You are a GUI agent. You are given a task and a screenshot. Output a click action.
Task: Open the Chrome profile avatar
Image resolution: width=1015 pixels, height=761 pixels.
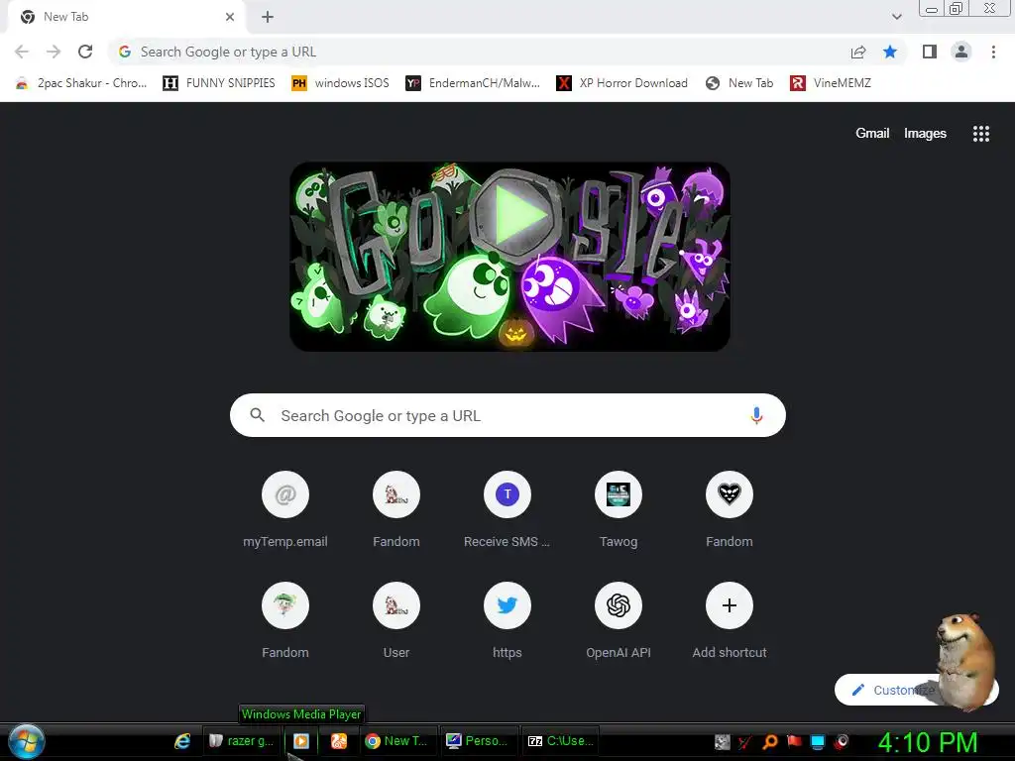[961, 52]
